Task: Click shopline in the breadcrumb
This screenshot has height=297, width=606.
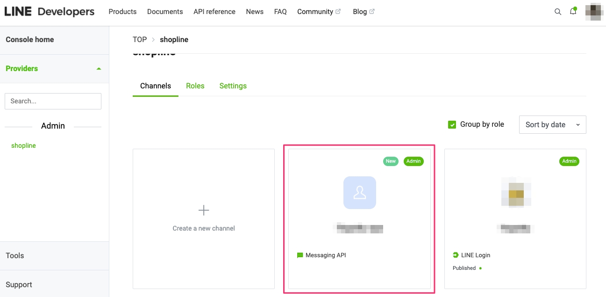Action: click(174, 40)
